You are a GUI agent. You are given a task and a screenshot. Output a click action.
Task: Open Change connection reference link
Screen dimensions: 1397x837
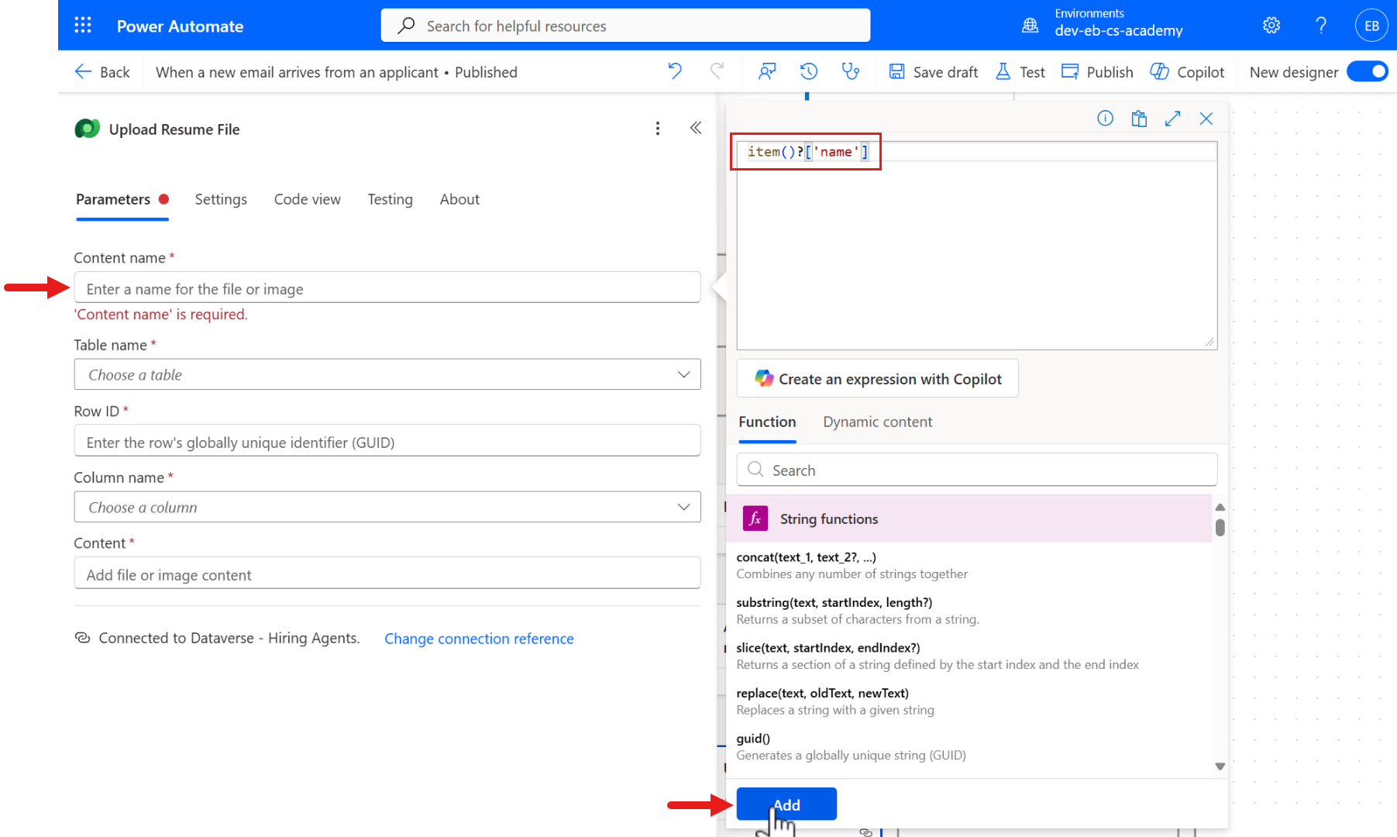click(479, 639)
